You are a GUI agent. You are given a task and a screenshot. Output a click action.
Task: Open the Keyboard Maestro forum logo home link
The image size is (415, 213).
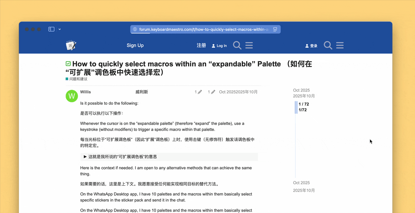(71, 45)
